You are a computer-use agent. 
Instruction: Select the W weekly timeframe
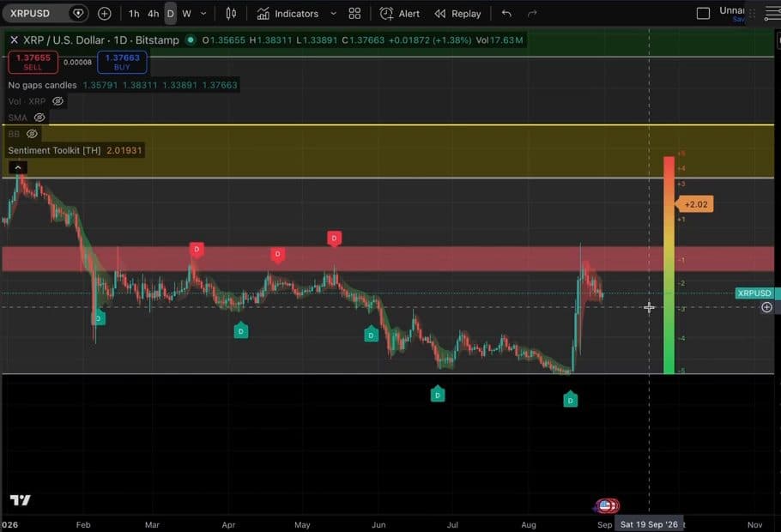(x=187, y=14)
